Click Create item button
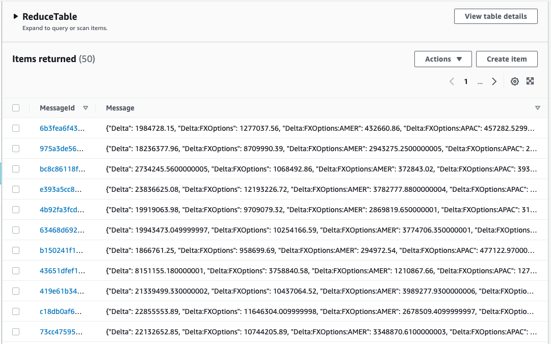Screen dimensions: 551x344 point(506,59)
